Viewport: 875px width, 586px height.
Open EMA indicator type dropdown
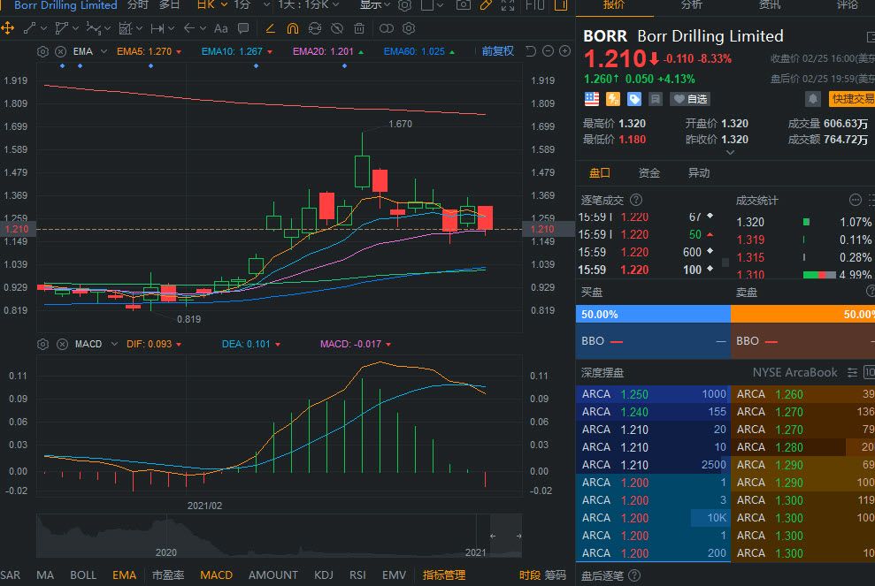[104, 51]
